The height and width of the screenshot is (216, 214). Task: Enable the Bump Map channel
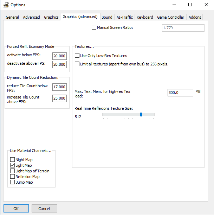tap(13, 182)
